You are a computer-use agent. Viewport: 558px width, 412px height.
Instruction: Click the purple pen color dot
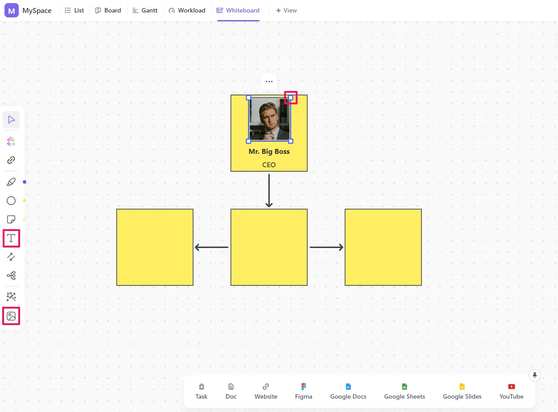point(25,182)
